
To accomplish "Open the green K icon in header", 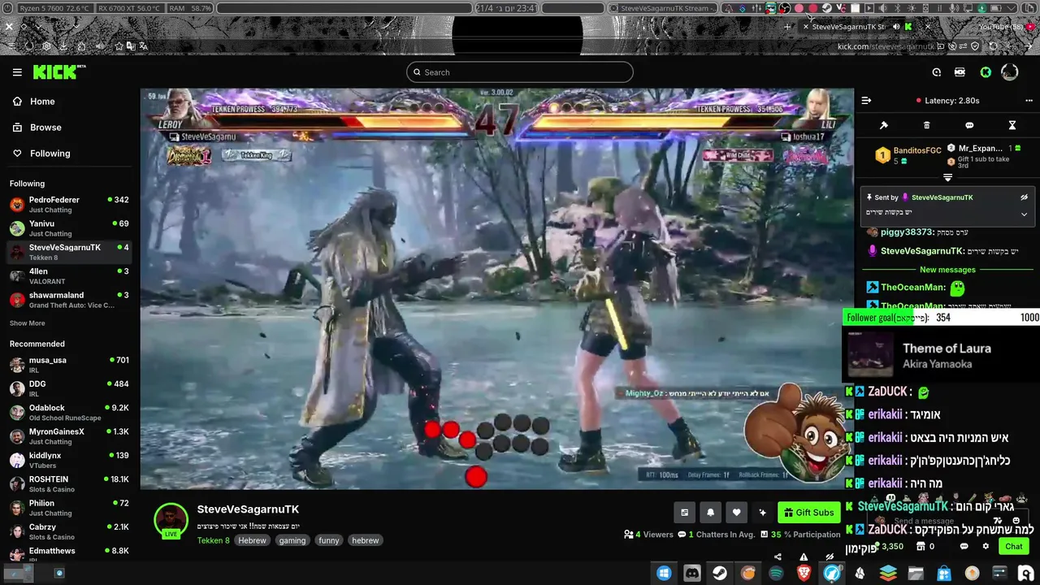I will tap(986, 72).
